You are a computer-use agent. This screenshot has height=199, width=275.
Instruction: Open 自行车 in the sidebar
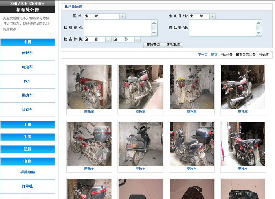click(x=27, y=109)
